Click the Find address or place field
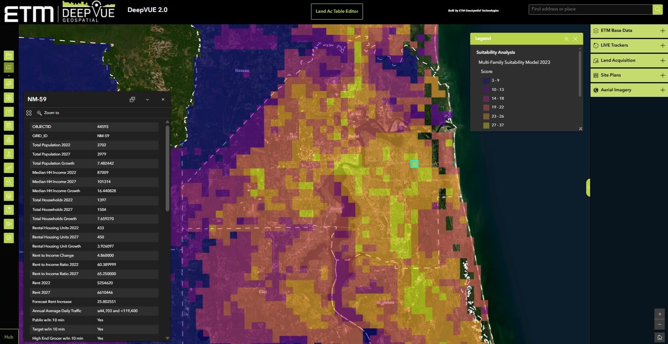 coord(590,9)
